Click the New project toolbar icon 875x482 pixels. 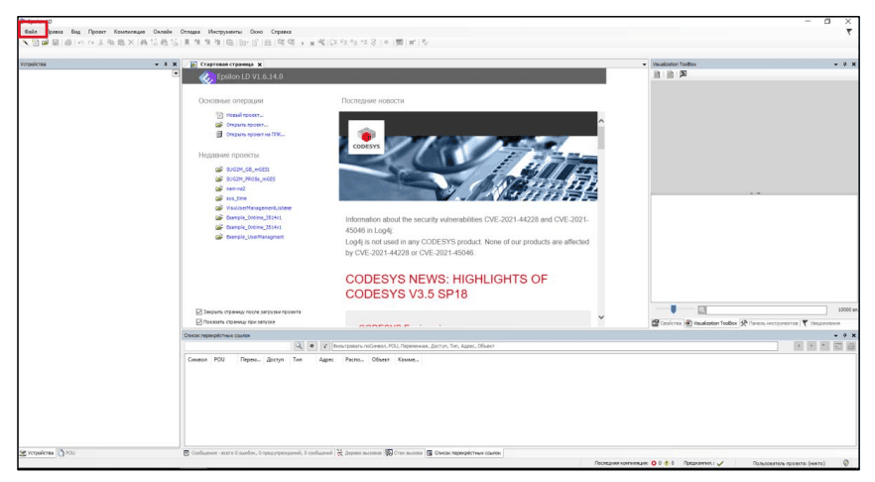click(35, 43)
